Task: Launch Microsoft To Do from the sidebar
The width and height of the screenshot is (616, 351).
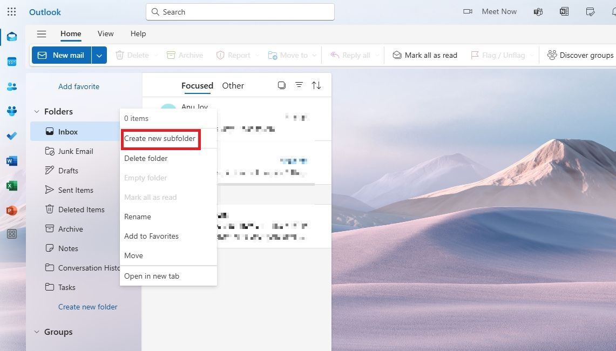Action: coord(12,136)
